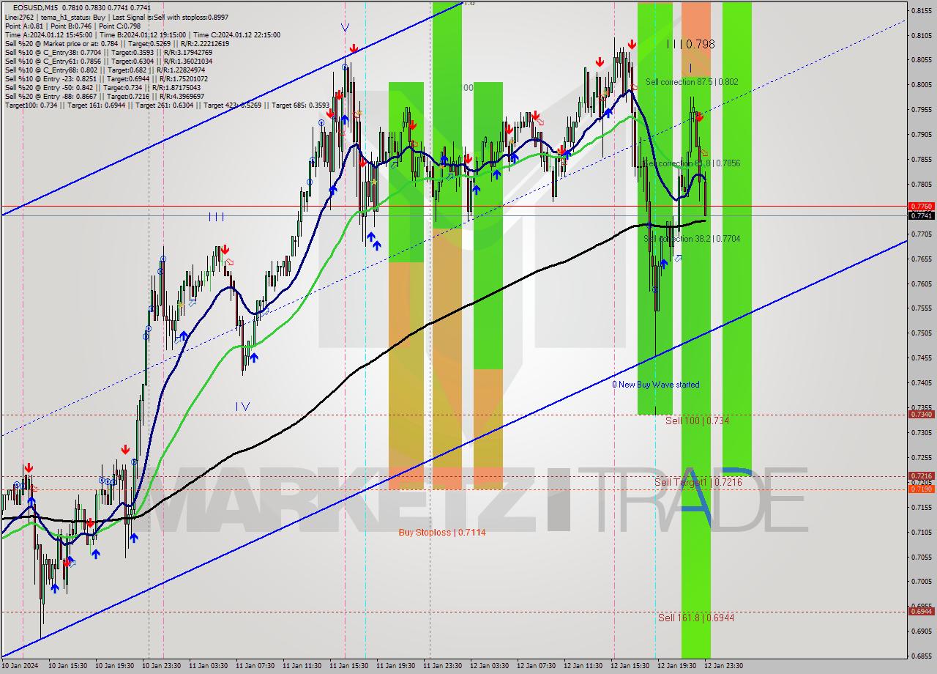Viewport: 937px width, 674px height.
Task: Select the 'Sell %10 @ Entry -23: 0.8251' line
Action: (106, 78)
